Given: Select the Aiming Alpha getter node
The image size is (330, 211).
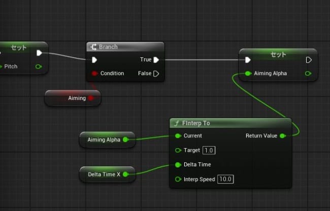Looking at the screenshot, I should click(x=107, y=139).
